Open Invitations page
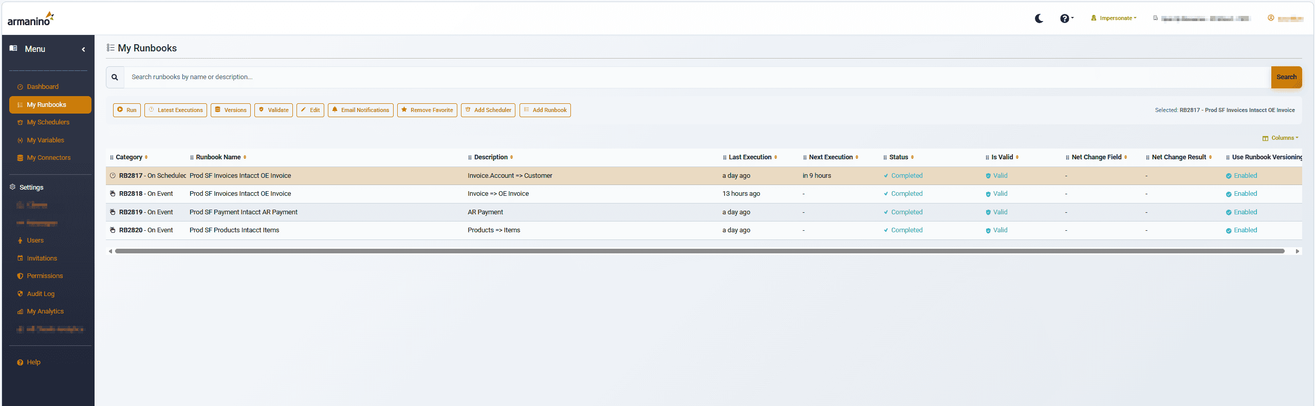Screen dimensions: 1315x406 (x=42, y=259)
